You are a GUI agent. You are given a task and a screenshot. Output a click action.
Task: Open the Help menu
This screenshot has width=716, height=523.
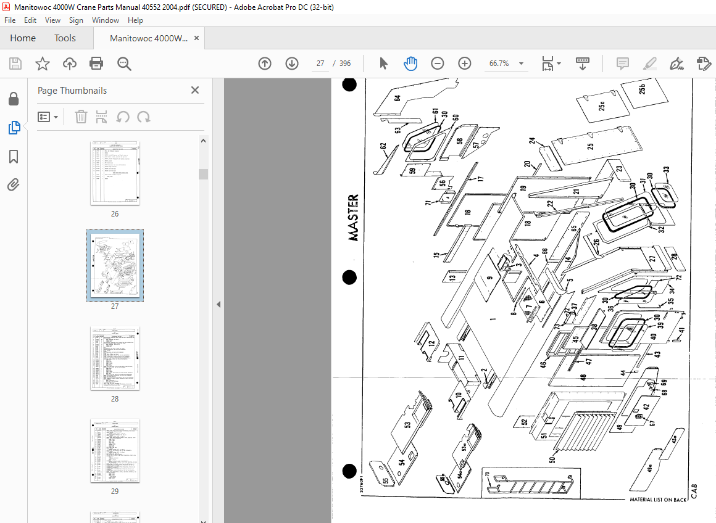(x=135, y=20)
